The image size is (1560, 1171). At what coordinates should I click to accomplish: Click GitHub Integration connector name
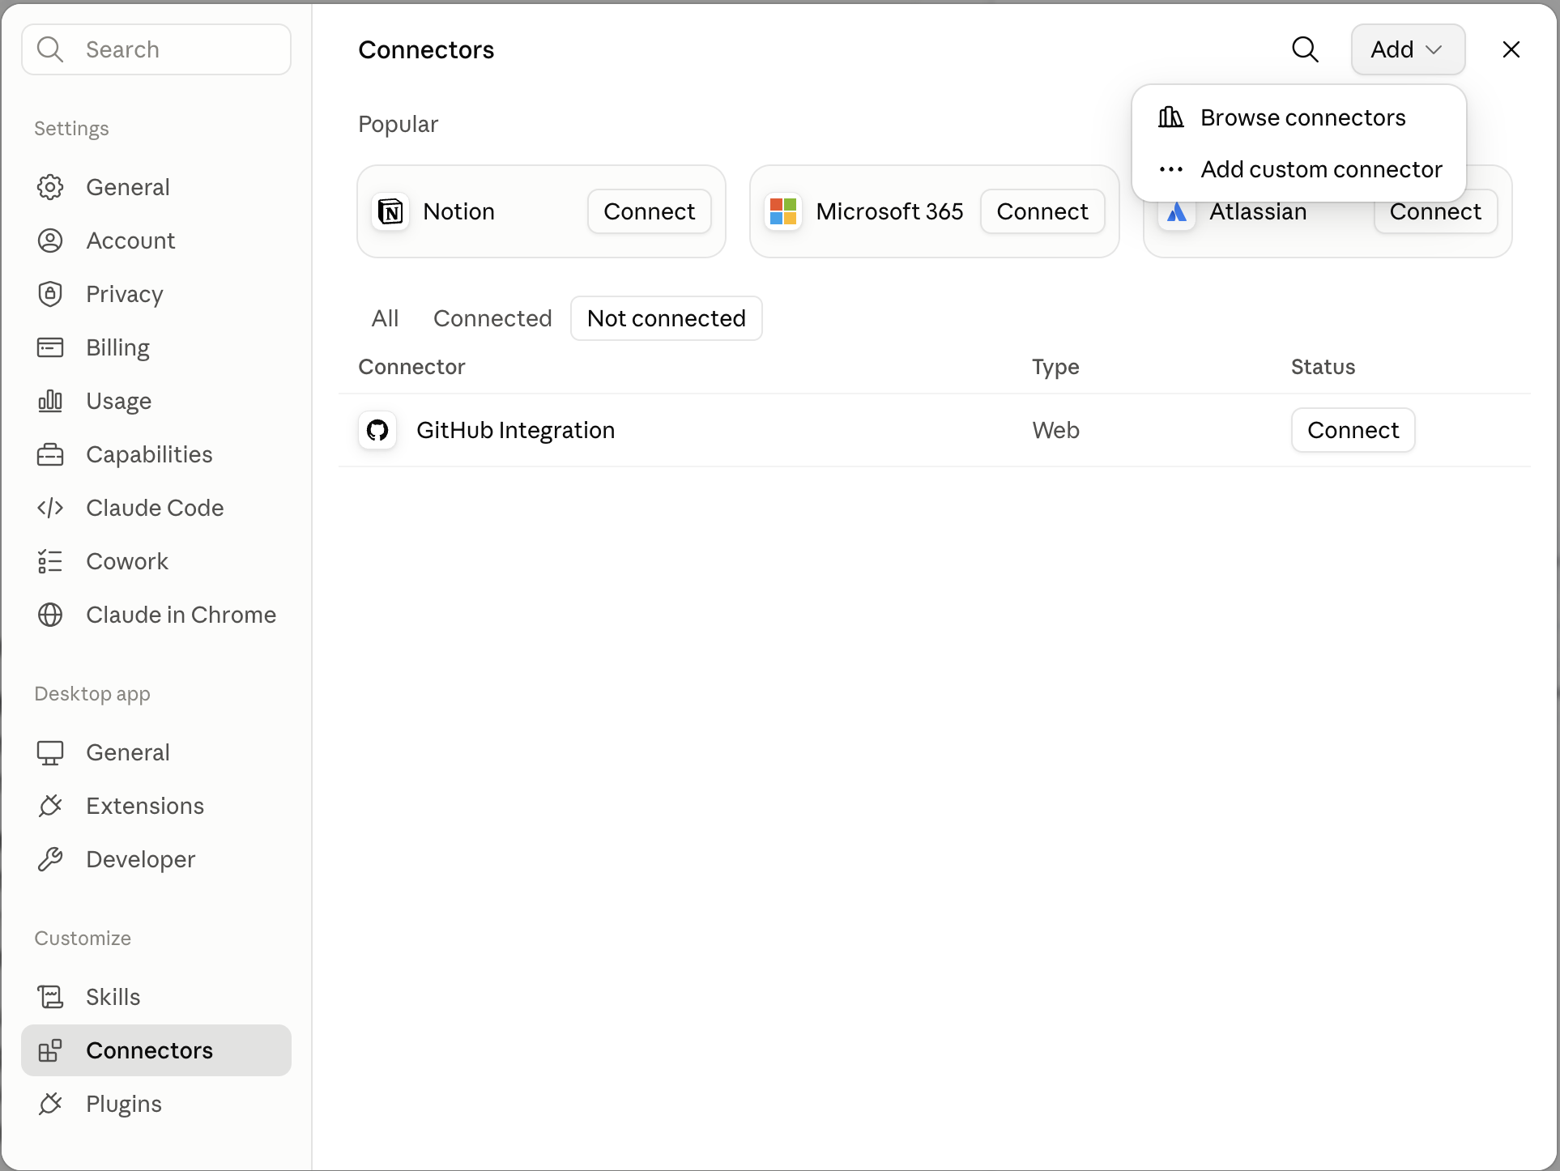(x=515, y=430)
